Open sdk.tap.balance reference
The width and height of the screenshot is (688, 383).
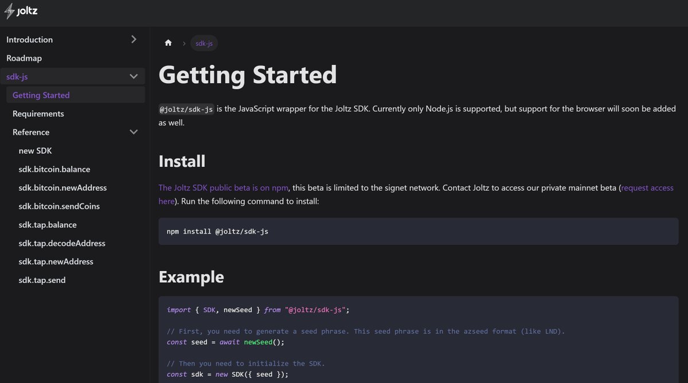coord(48,225)
